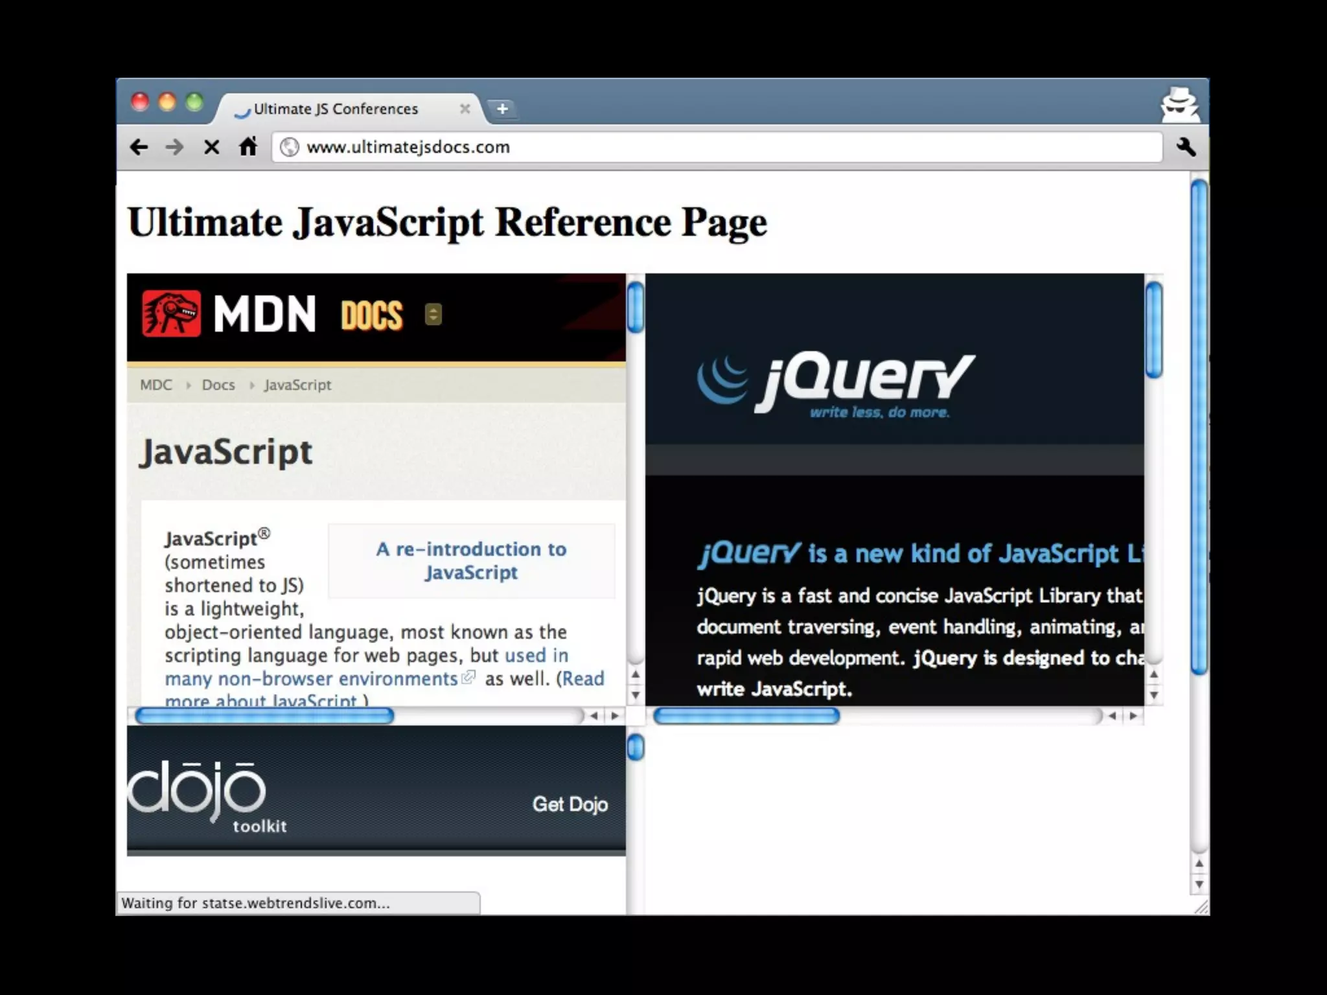Click the MDC breadcrumb link
1327x995 pixels.
(156, 385)
